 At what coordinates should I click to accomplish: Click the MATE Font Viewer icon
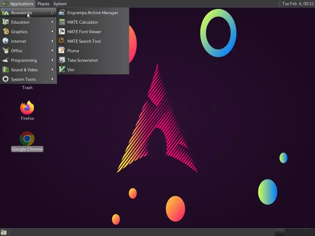[x=62, y=32]
